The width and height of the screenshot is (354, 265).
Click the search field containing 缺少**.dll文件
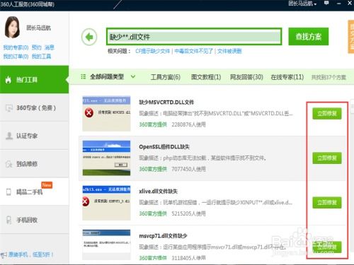tap(194, 37)
